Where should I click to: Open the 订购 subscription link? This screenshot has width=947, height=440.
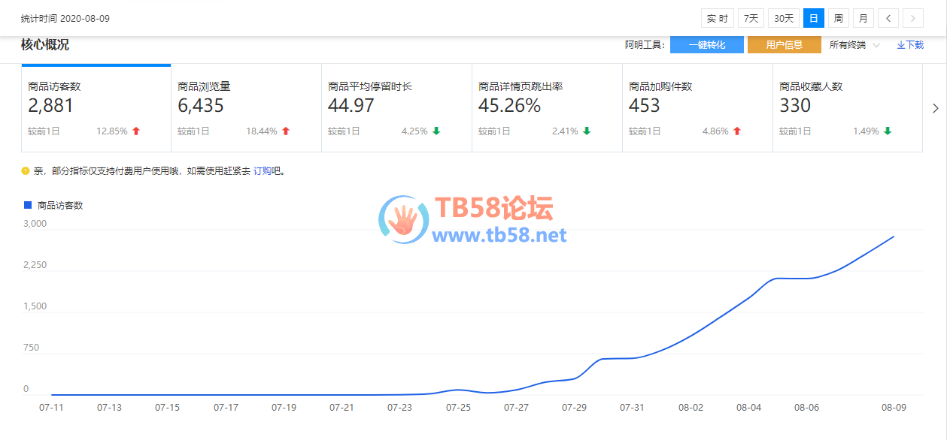click(x=262, y=171)
